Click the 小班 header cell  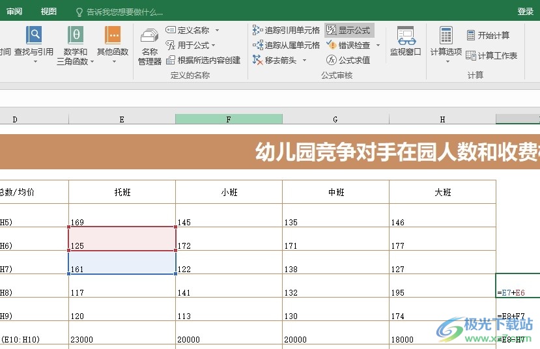click(229, 191)
